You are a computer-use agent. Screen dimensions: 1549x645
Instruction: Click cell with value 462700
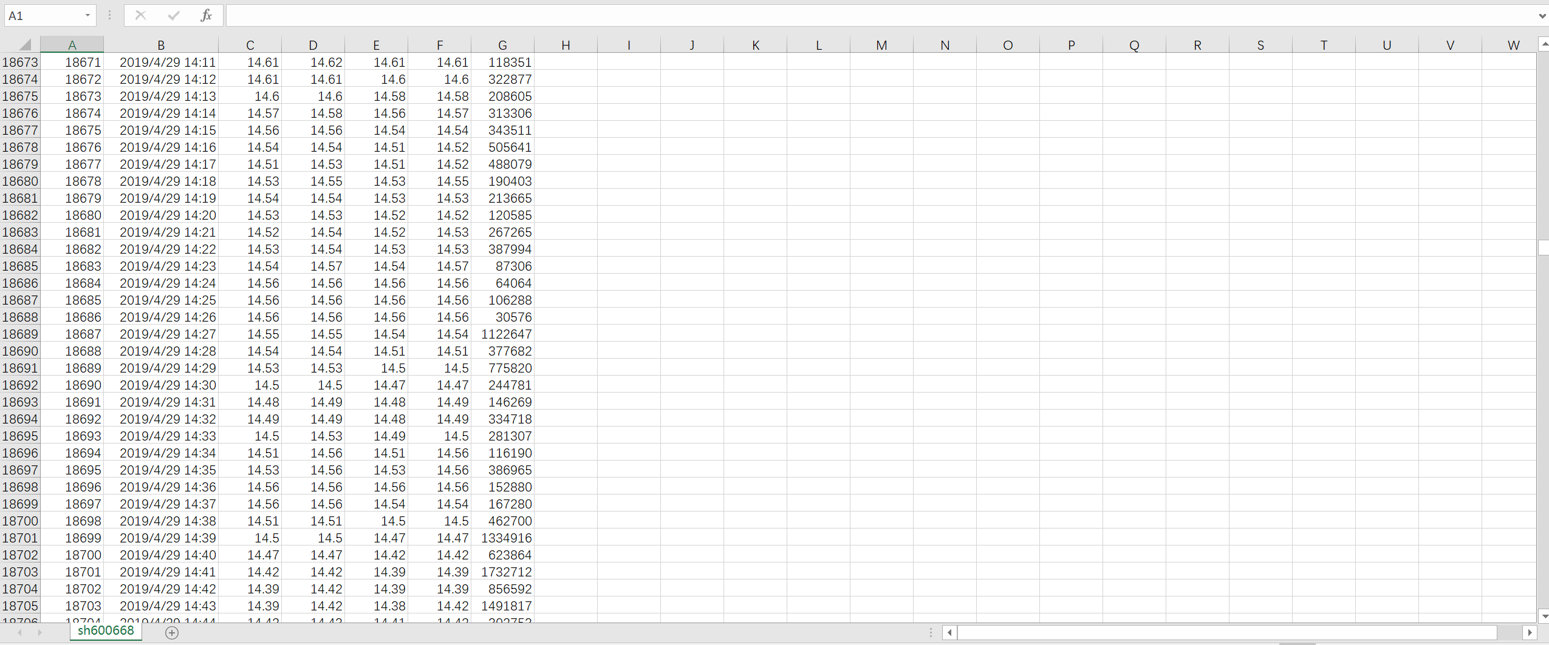(502, 521)
